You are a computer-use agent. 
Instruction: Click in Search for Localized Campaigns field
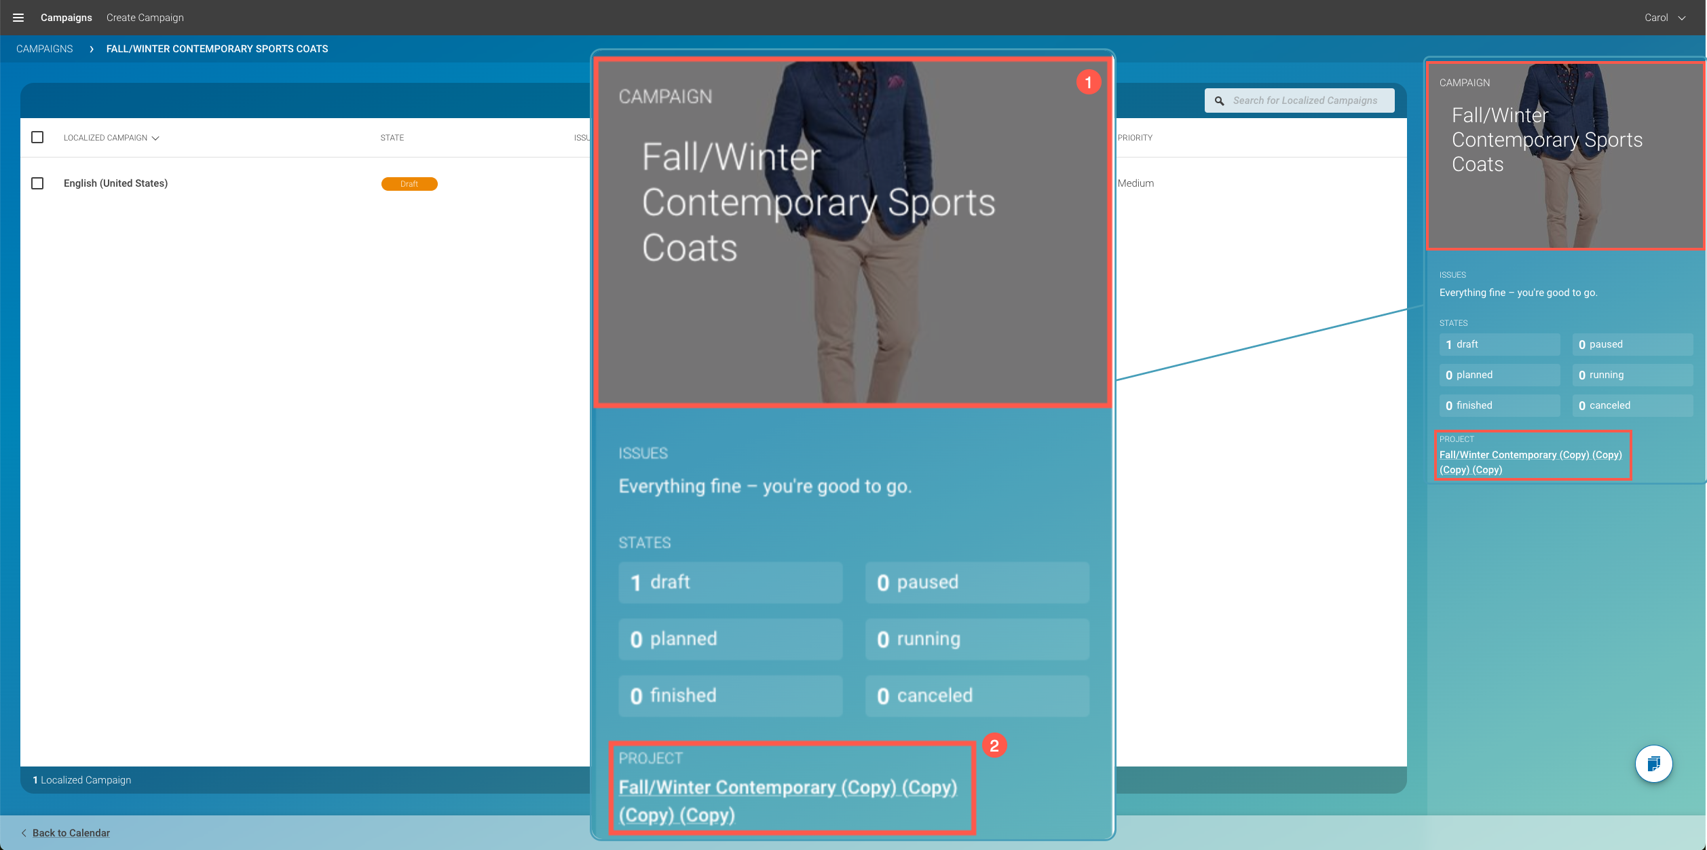(x=1305, y=100)
